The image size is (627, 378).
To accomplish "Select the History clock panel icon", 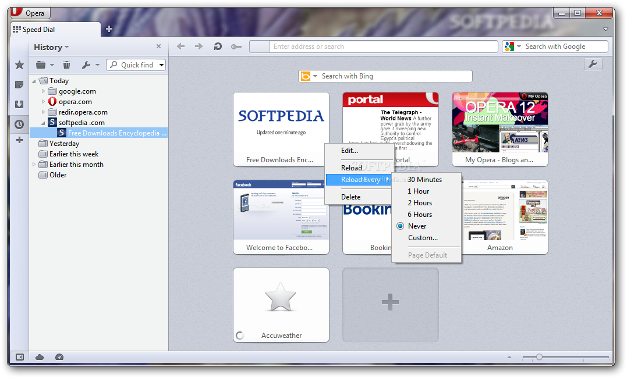I will [19, 124].
